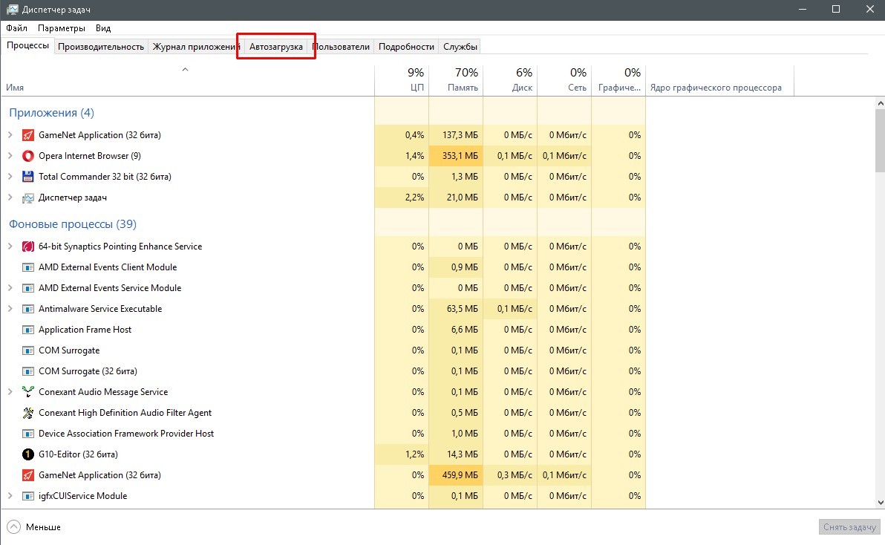Click the GameNet Application icon under Приложения
Screen dimensions: 885x545
27,135
